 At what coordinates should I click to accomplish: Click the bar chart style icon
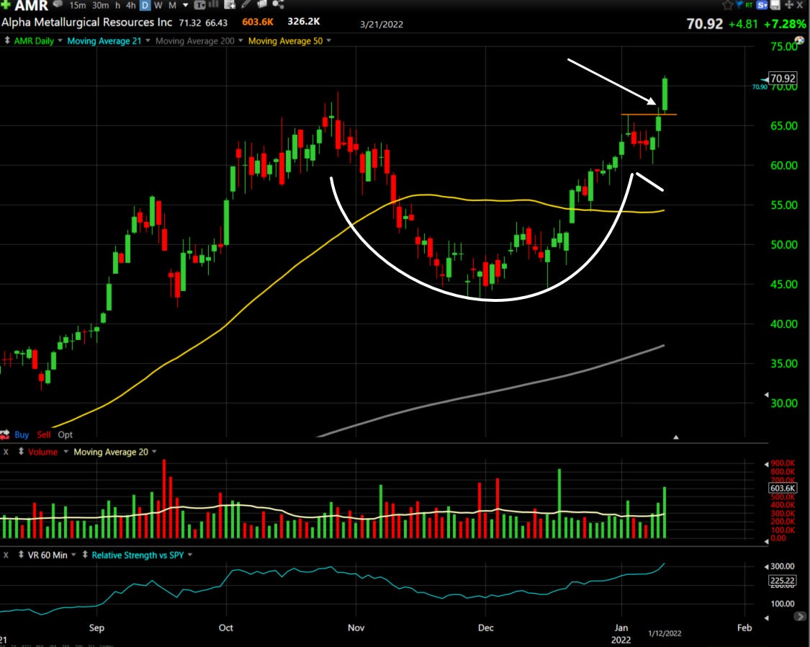[213, 4]
